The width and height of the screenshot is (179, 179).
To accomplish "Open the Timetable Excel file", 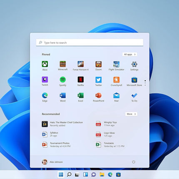I will pos(110,144).
